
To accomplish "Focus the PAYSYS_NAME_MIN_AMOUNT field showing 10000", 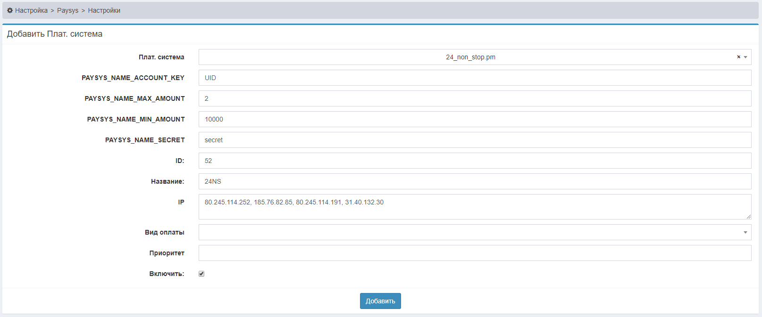I will pyautogui.click(x=475, y=119).
